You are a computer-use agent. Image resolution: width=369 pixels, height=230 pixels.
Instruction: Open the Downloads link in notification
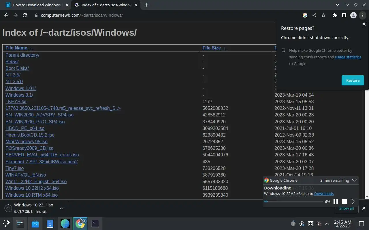click(324, 193)
